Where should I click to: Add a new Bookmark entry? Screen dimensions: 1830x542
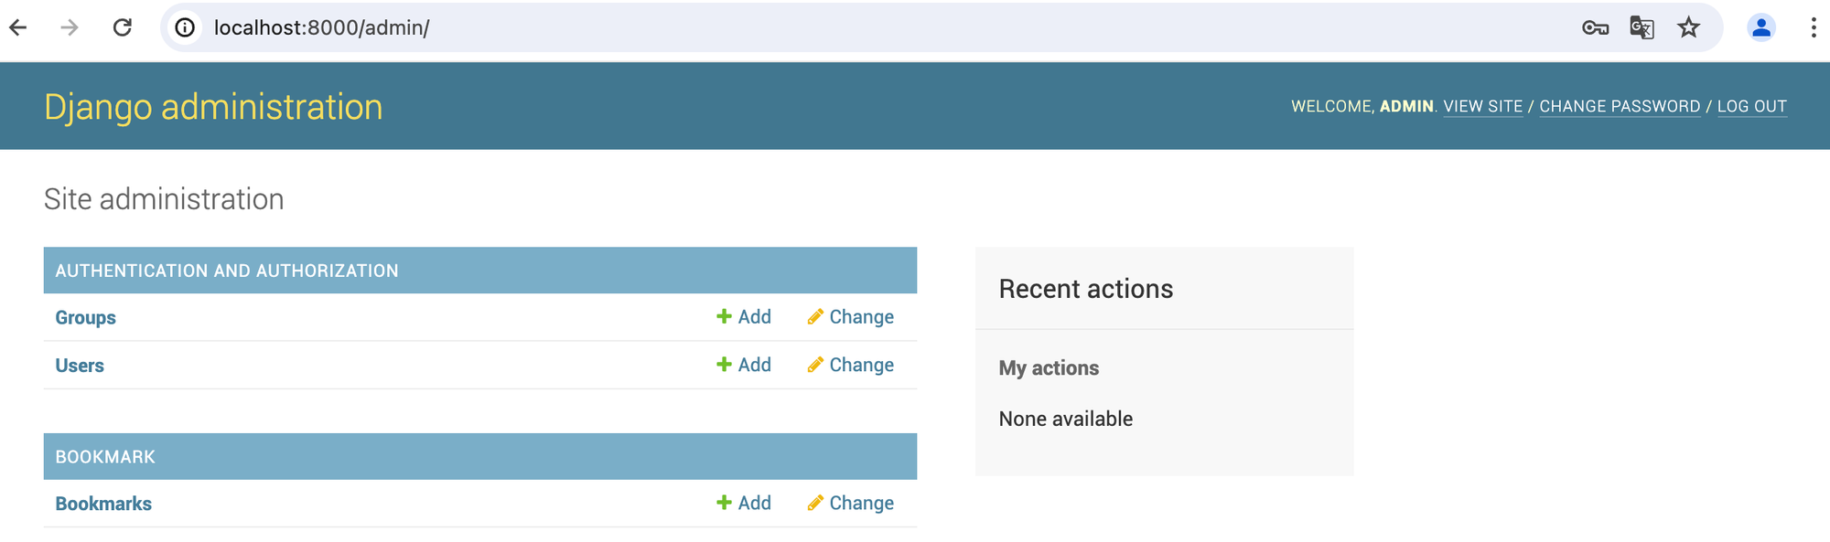tap(744, 503)
